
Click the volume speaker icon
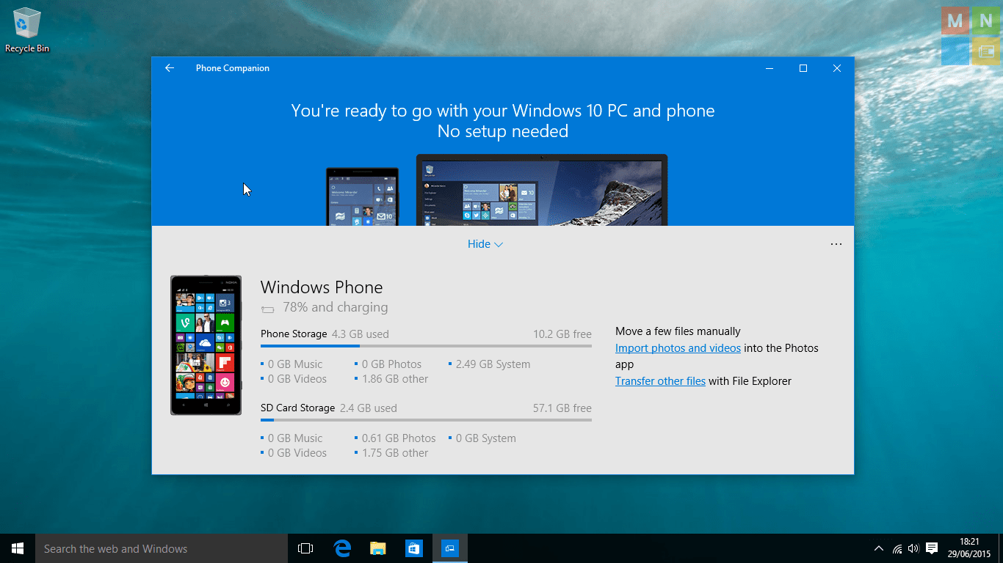click(x=913, y=548)
